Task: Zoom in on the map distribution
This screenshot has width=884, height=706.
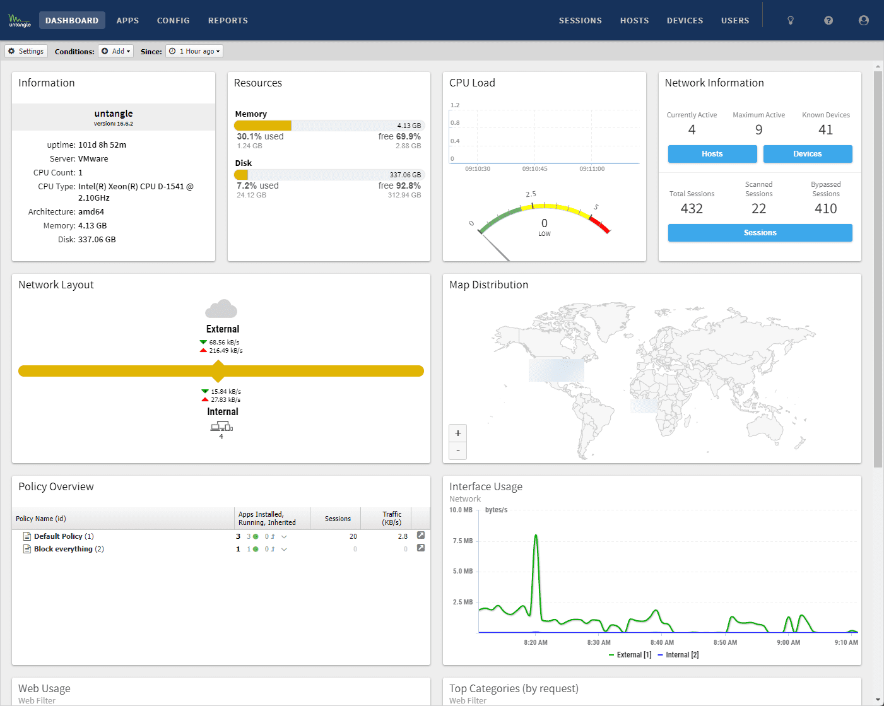Action: 458,433
